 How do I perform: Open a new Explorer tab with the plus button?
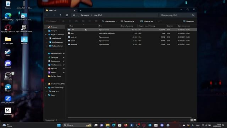81,10
